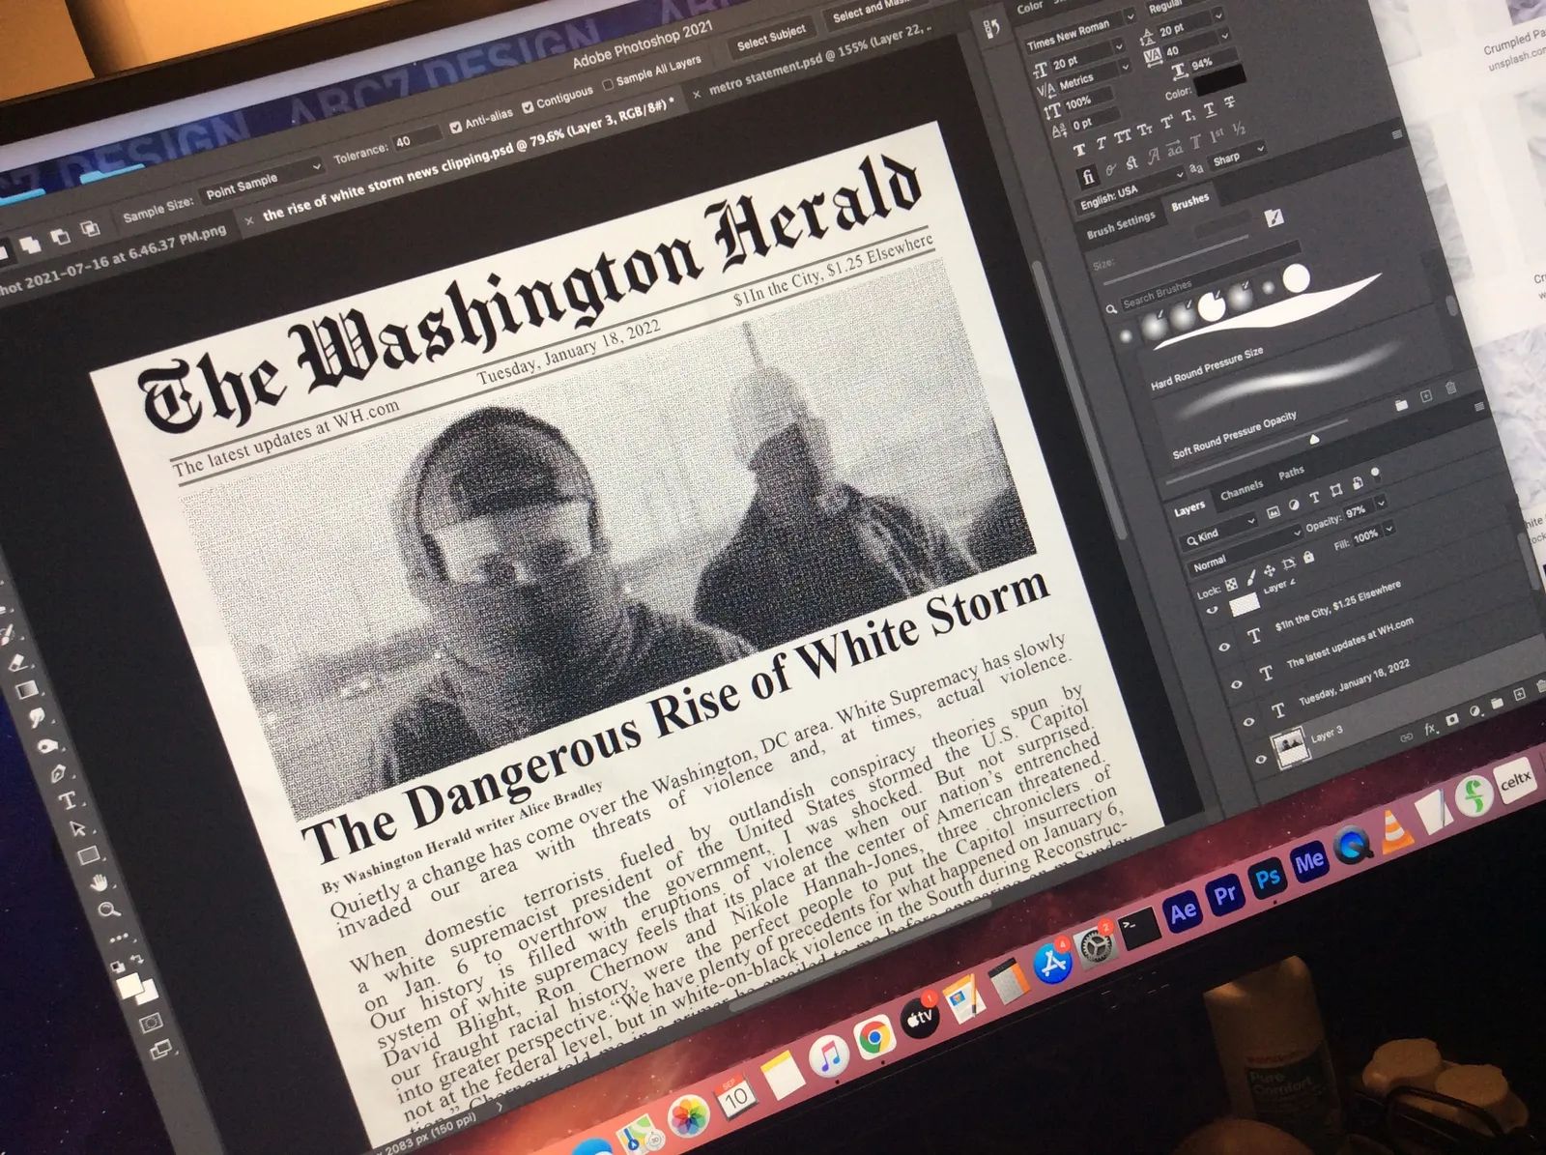Select the Eraser tool
Viewport: 1546px width, 1155px height.
point(17,662)
